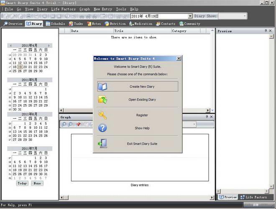Image resolution: width=276 pixels, height=209 pixels.
Task: Click the None button below the calendar
Action: (37, 183)
